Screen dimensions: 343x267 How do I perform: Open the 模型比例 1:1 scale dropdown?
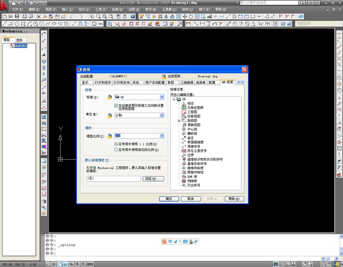(x=162, y=136)
